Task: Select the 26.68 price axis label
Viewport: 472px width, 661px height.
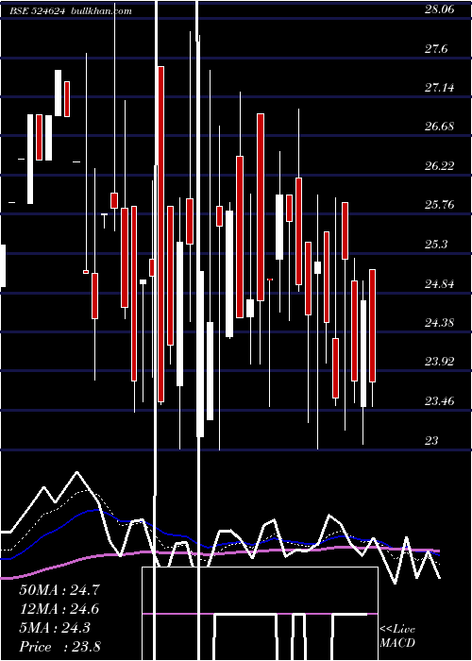Action: coord(440,127)
